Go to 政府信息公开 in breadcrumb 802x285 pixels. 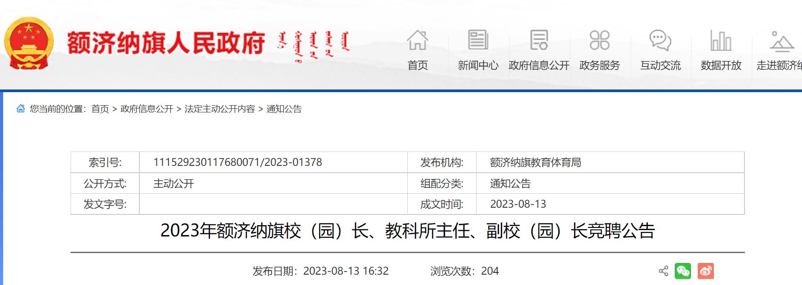click(x=147, y=109)
